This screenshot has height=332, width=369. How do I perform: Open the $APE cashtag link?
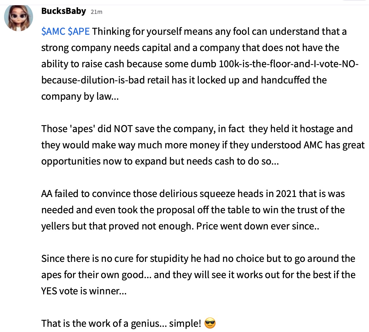coord(79,31)
